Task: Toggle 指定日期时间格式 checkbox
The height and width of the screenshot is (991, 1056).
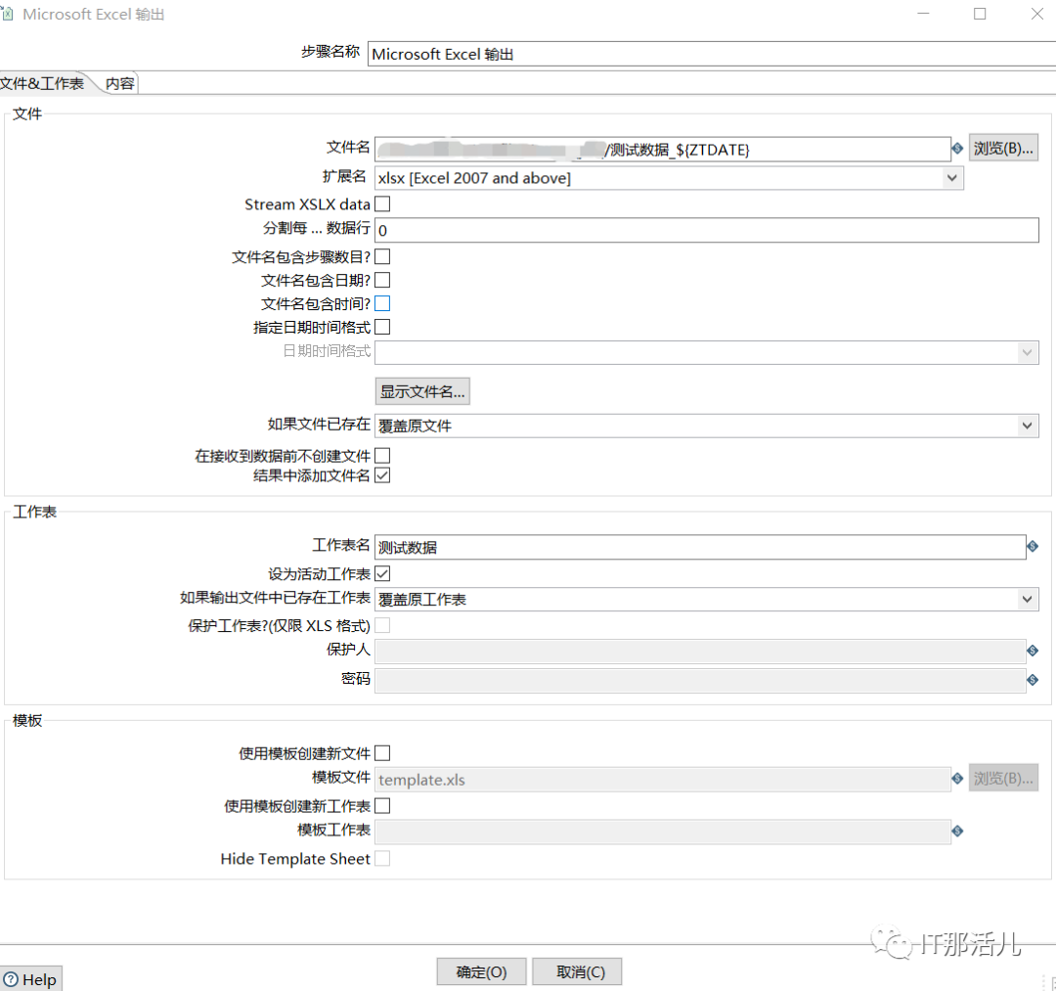Action: click(382, 328)
